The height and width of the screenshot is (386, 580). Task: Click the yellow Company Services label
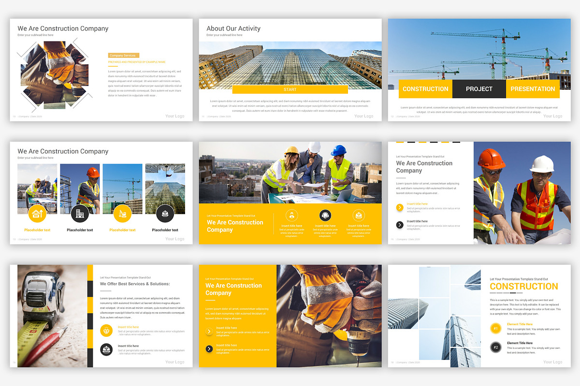click(x=124, y=55)
